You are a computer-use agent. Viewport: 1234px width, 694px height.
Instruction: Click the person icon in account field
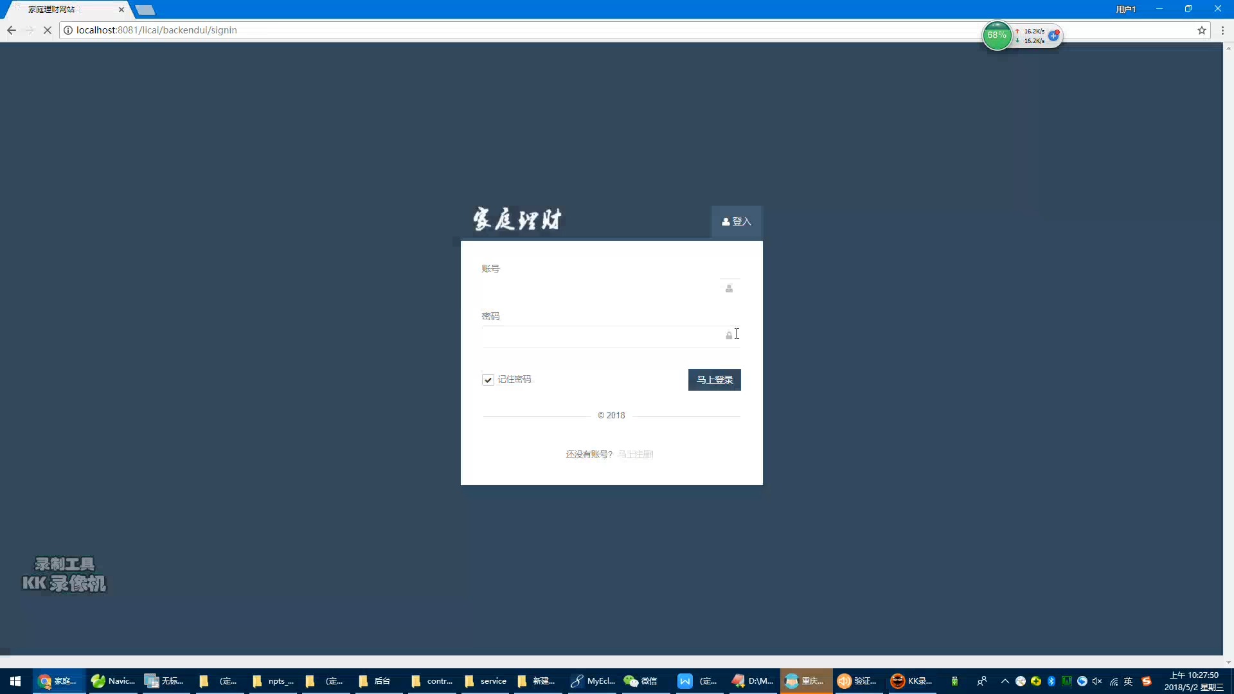(x=729, y=287)
